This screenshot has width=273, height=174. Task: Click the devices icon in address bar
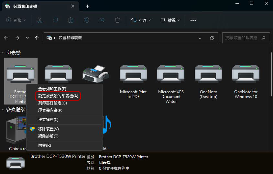tap(49, 38)
